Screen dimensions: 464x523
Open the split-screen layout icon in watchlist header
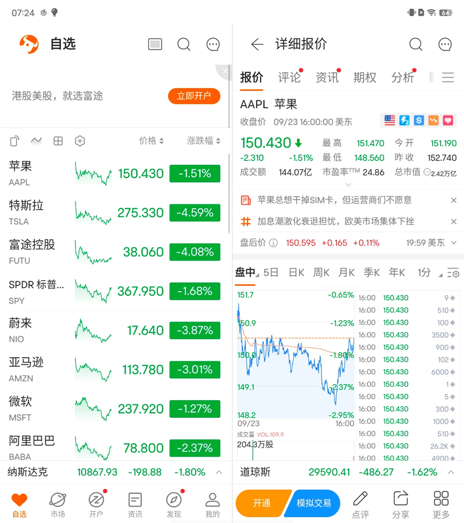(x=155, y=44)
